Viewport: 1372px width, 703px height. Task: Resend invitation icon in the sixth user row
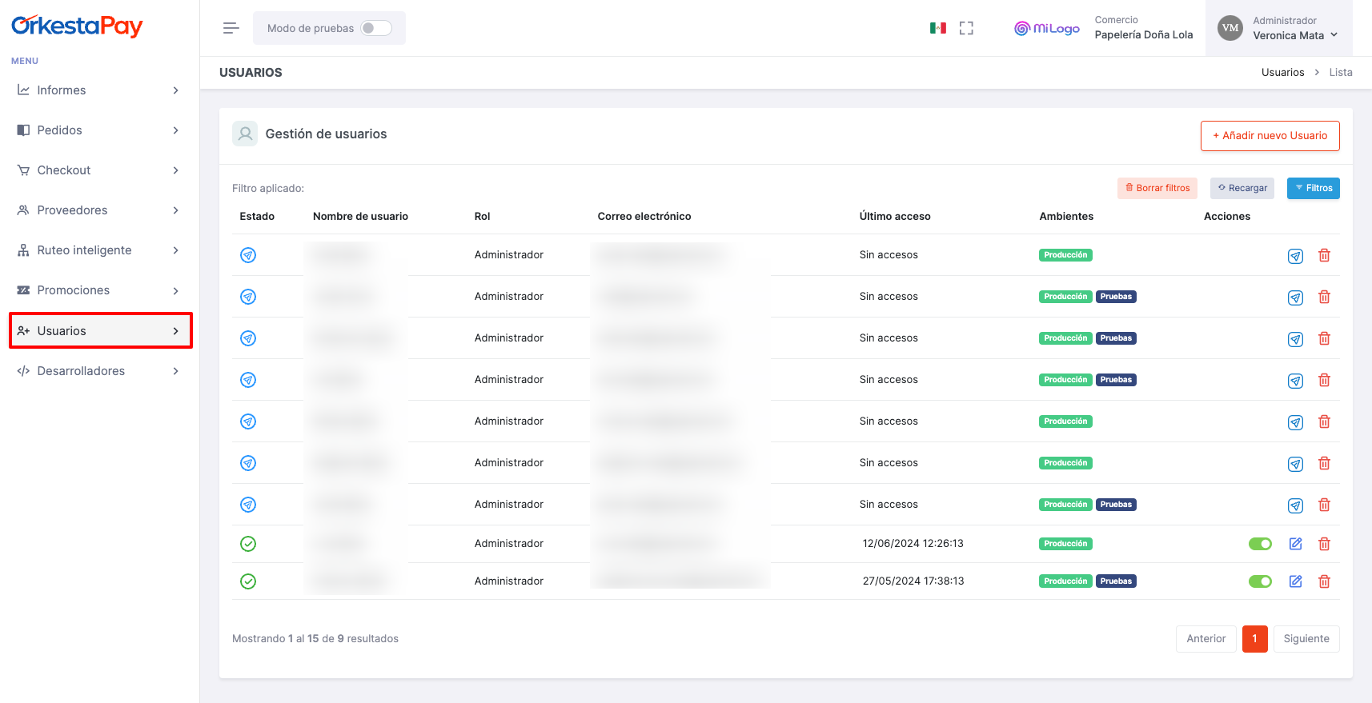click(x=1295, y=464)
